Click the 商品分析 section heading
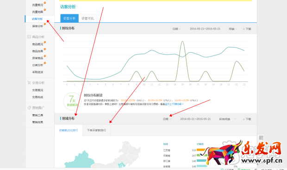The width and height of the screenshot is (287, 170). (x=38, y=37)
